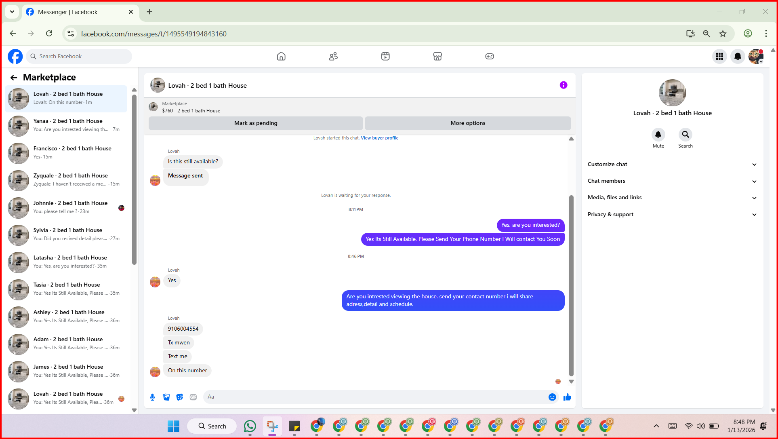The height and width of the screenshot is (439, 778).
Task: Click the voice clip microphone icon
Action: click(x=152, y=397)
